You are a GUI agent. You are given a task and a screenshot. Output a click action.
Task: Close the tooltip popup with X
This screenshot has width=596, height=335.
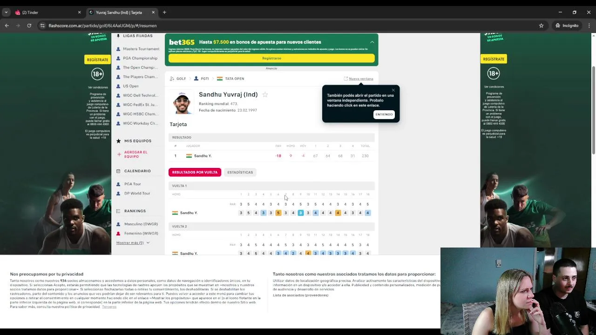pos(393,90)
